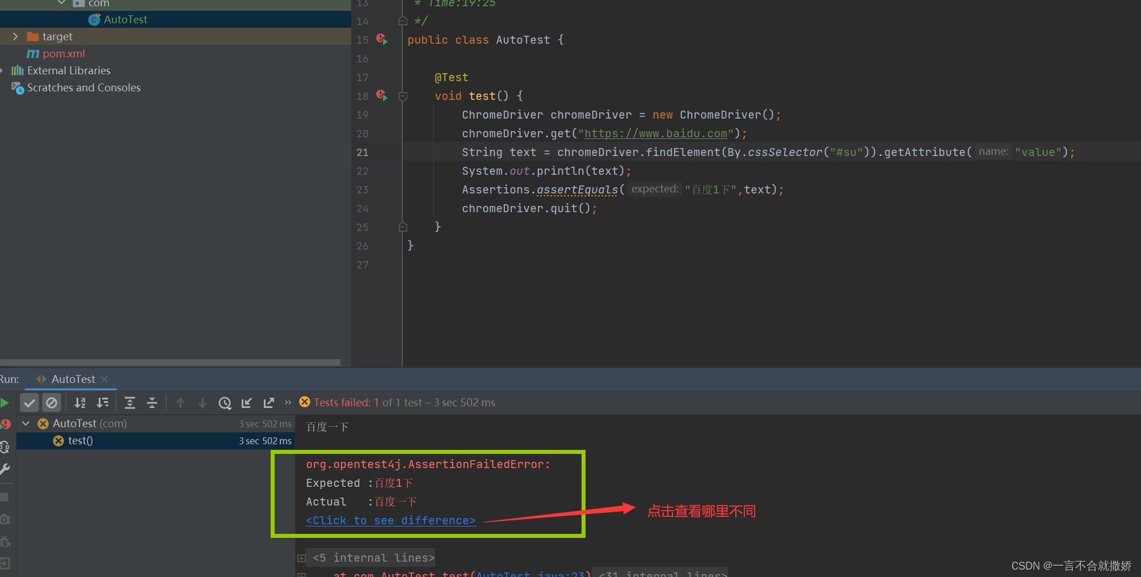Fold closing brace marker at line 25

point(403,227)
